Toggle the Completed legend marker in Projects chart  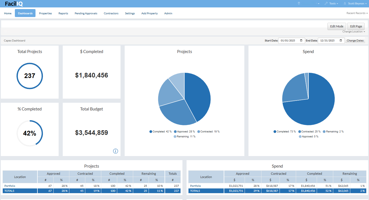(x=151, y=132)
